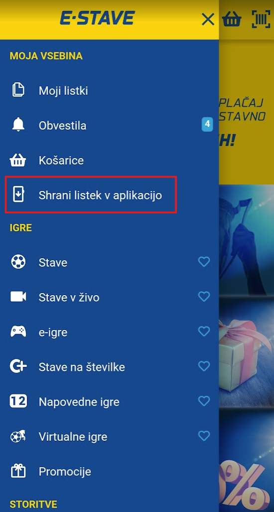This screenshot has height=512, width=274.
Task: Click the Stave soccer ball icon
Action: [x=18, y=262]
